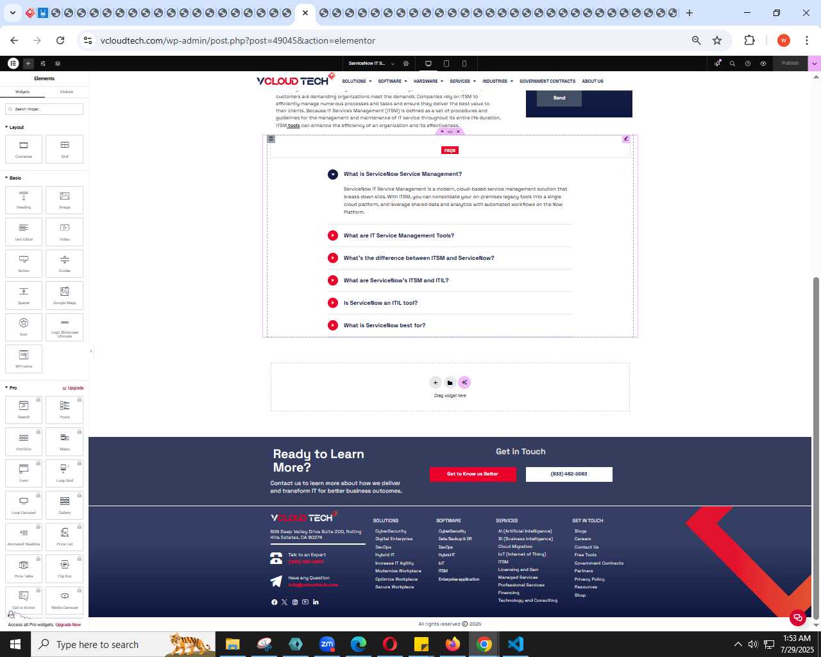Viewport: 821px width, 657px height.
Task: Delete container with the X handle
Action: pyautogui.click(x=458, y=132)
